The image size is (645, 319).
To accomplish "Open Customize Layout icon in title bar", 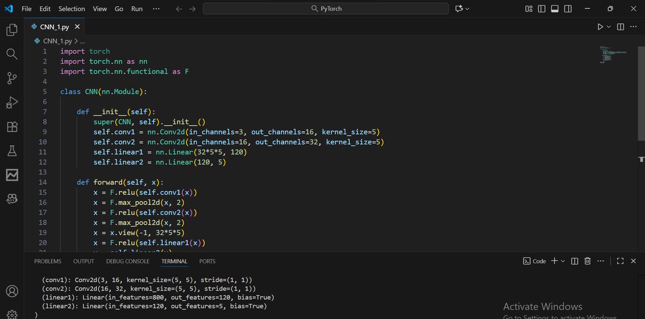I will point(529,9).
